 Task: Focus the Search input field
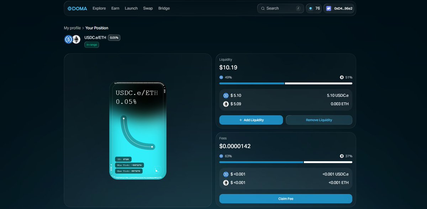(x=280, y=8)
